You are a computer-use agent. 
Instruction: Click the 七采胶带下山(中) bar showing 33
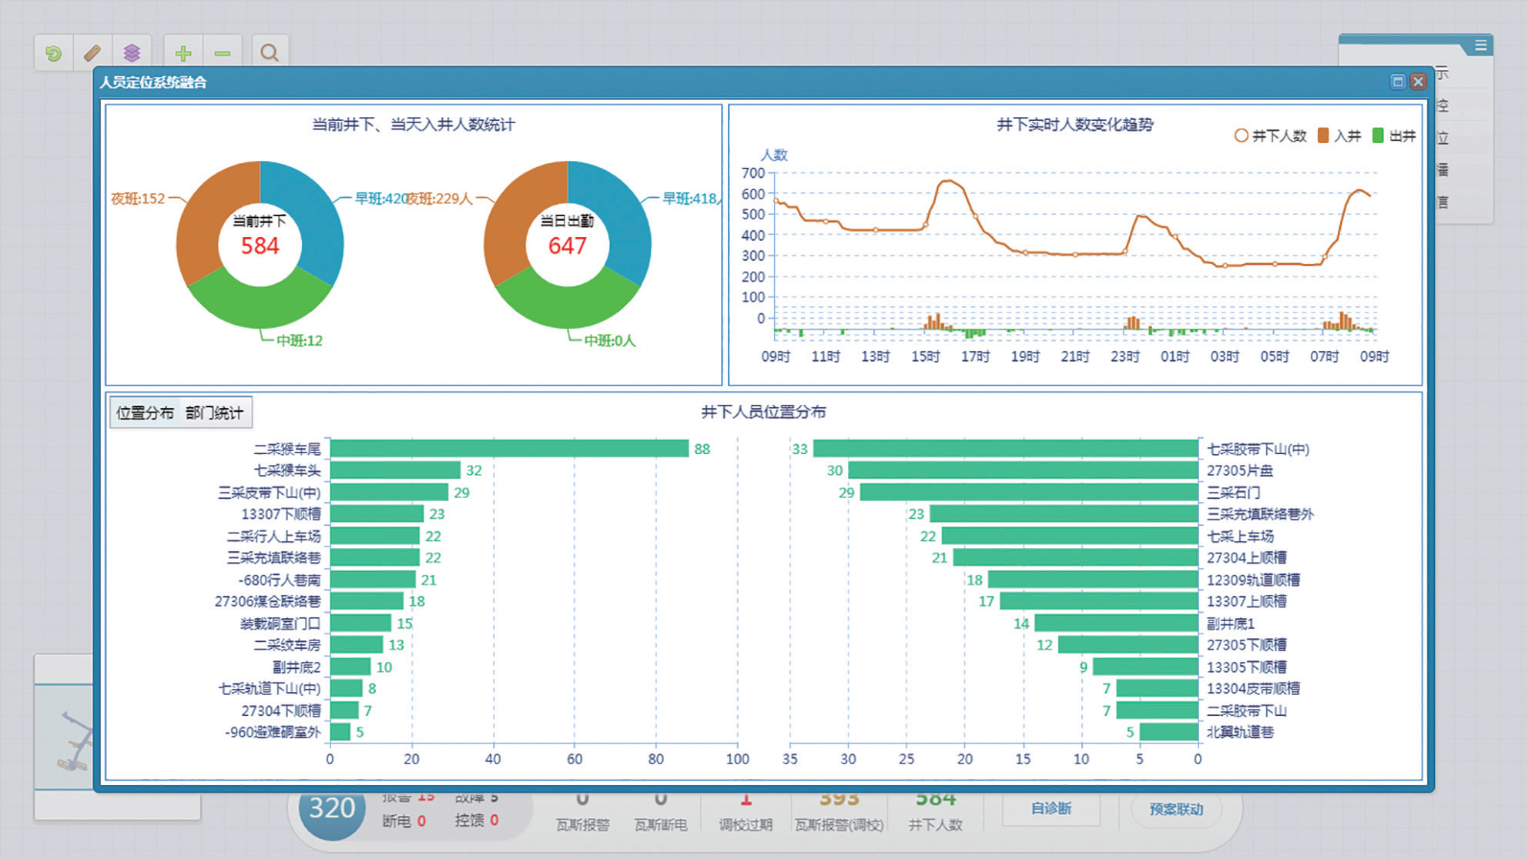coord(1005,449)
